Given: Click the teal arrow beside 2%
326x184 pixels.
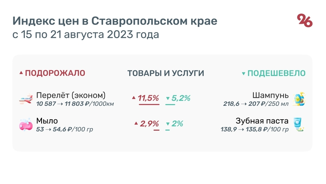Looking at the screenshot, I should [168, 124].
